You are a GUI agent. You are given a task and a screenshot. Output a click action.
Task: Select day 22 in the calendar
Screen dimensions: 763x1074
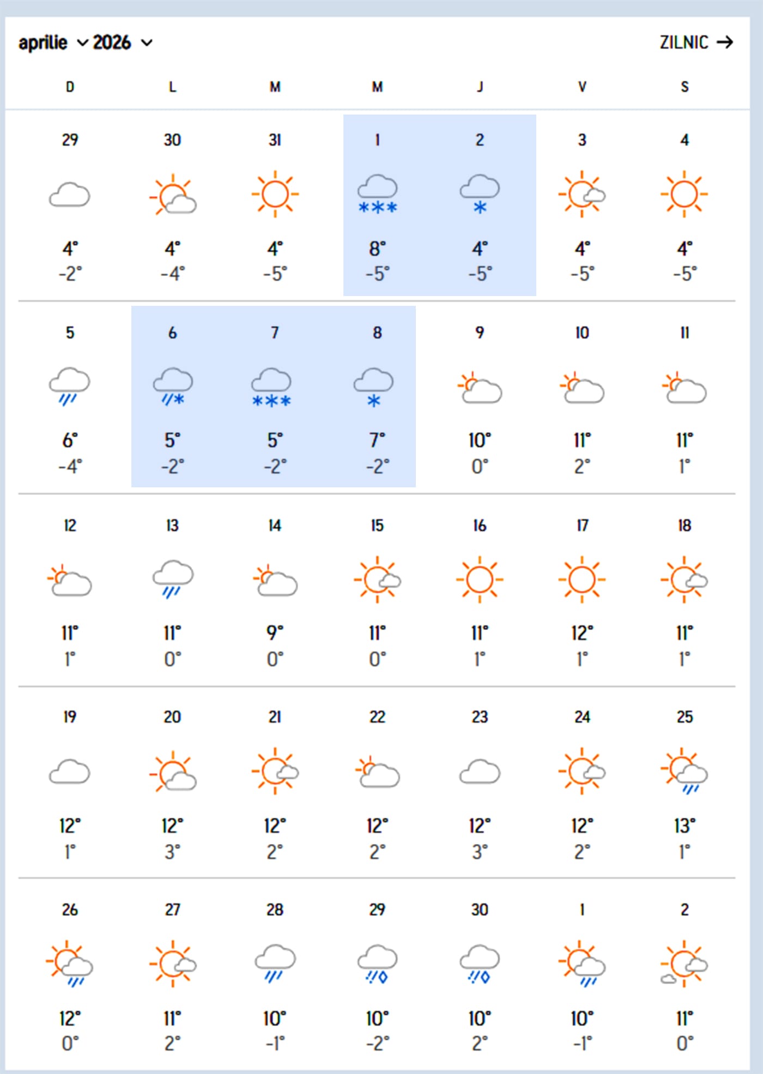click(377, 717)
